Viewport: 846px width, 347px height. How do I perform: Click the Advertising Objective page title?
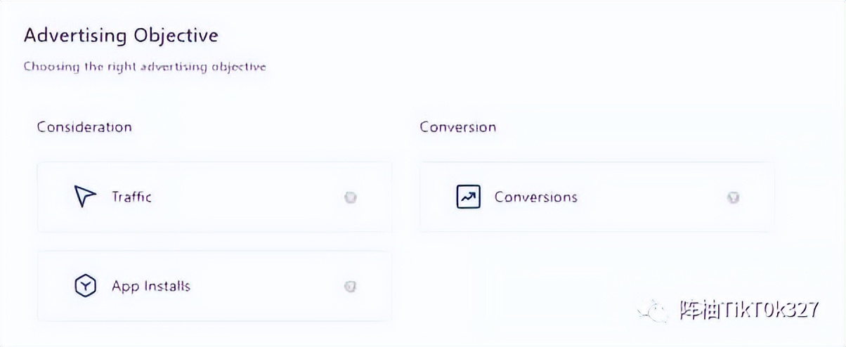pos(121,35)
